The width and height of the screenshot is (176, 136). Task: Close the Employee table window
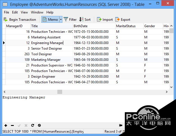168,3
